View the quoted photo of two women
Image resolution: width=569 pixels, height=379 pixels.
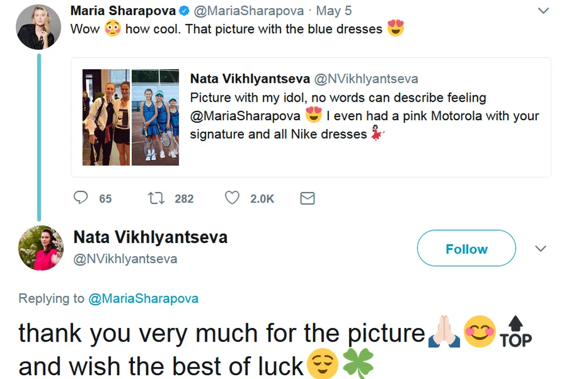(x=106, y=117)
